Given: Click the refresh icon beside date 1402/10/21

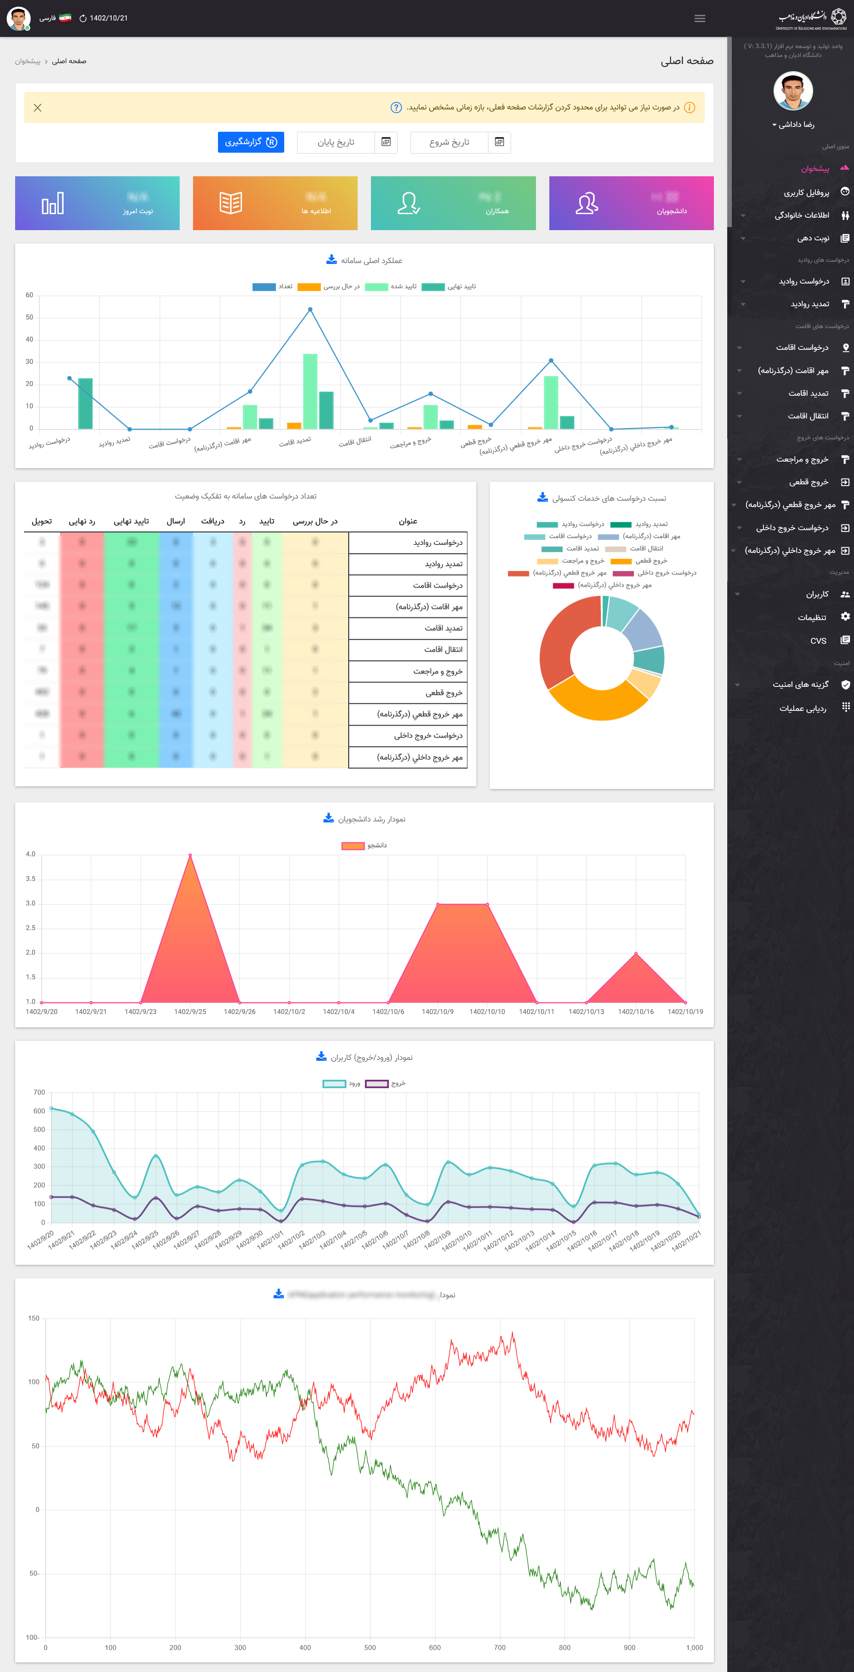Looking at the screenshot, I should (x=83, y=18).
